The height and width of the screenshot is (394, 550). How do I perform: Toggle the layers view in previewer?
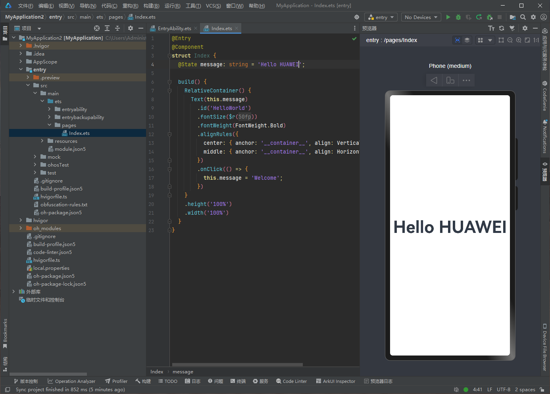pyautogui.click(x=467, y=40)
